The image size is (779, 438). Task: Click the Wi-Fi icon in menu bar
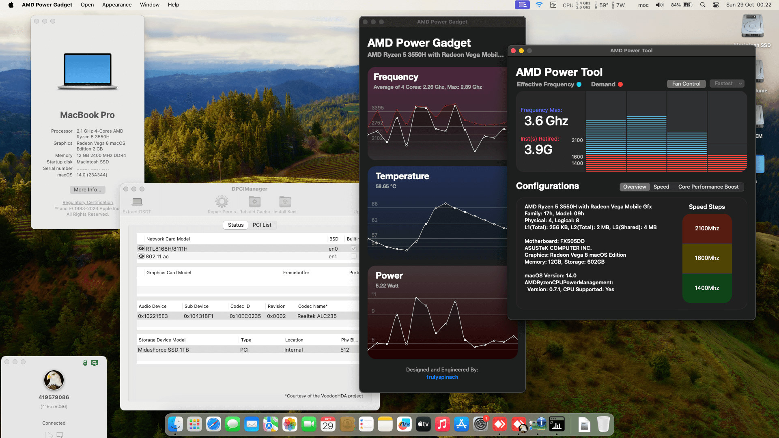point(539,5)
